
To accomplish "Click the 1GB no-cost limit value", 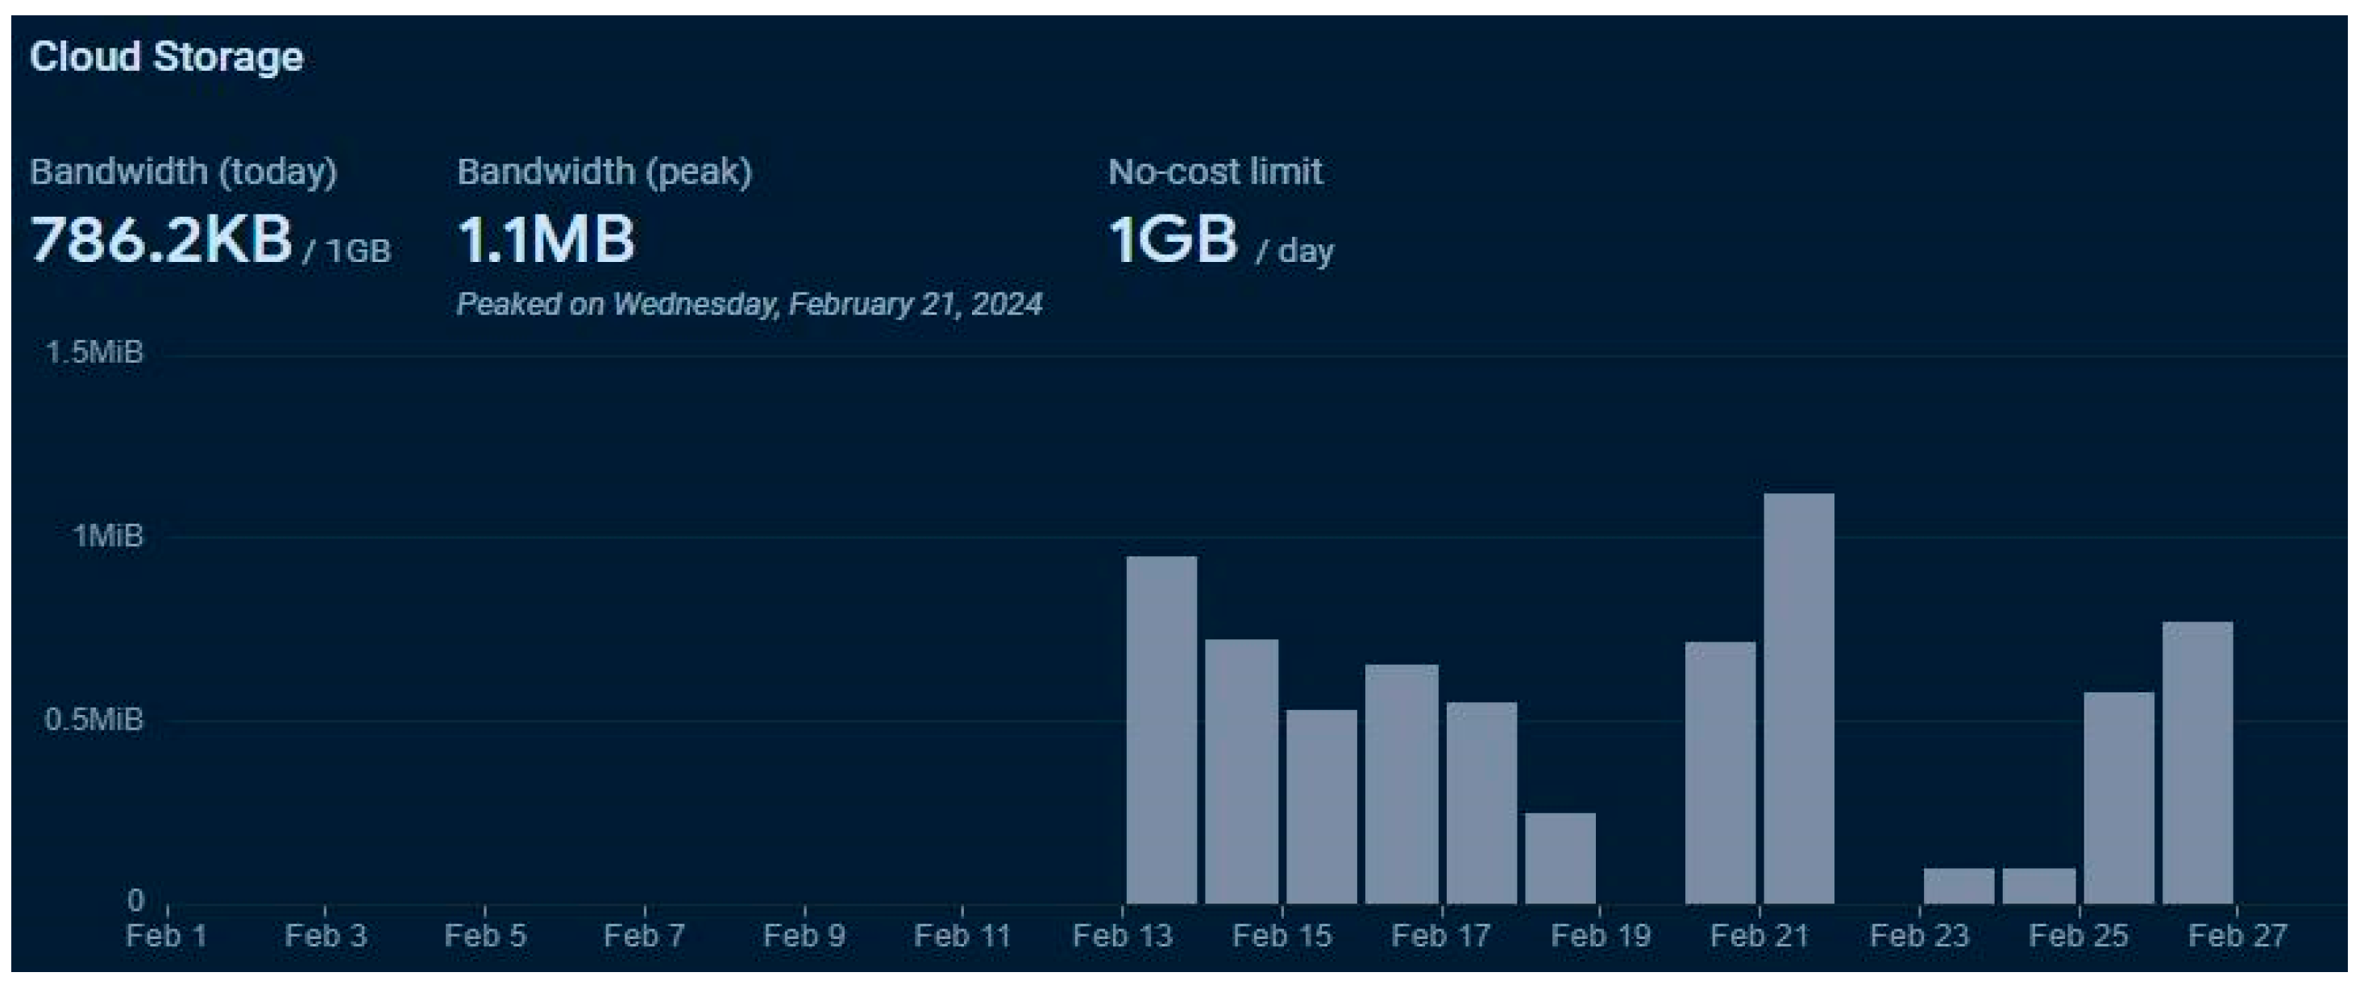I will coord(1173,240).
